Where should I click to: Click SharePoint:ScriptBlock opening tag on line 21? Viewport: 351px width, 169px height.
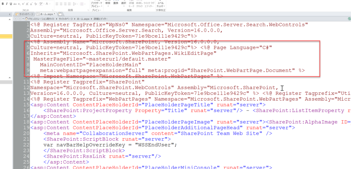(107, 139)
